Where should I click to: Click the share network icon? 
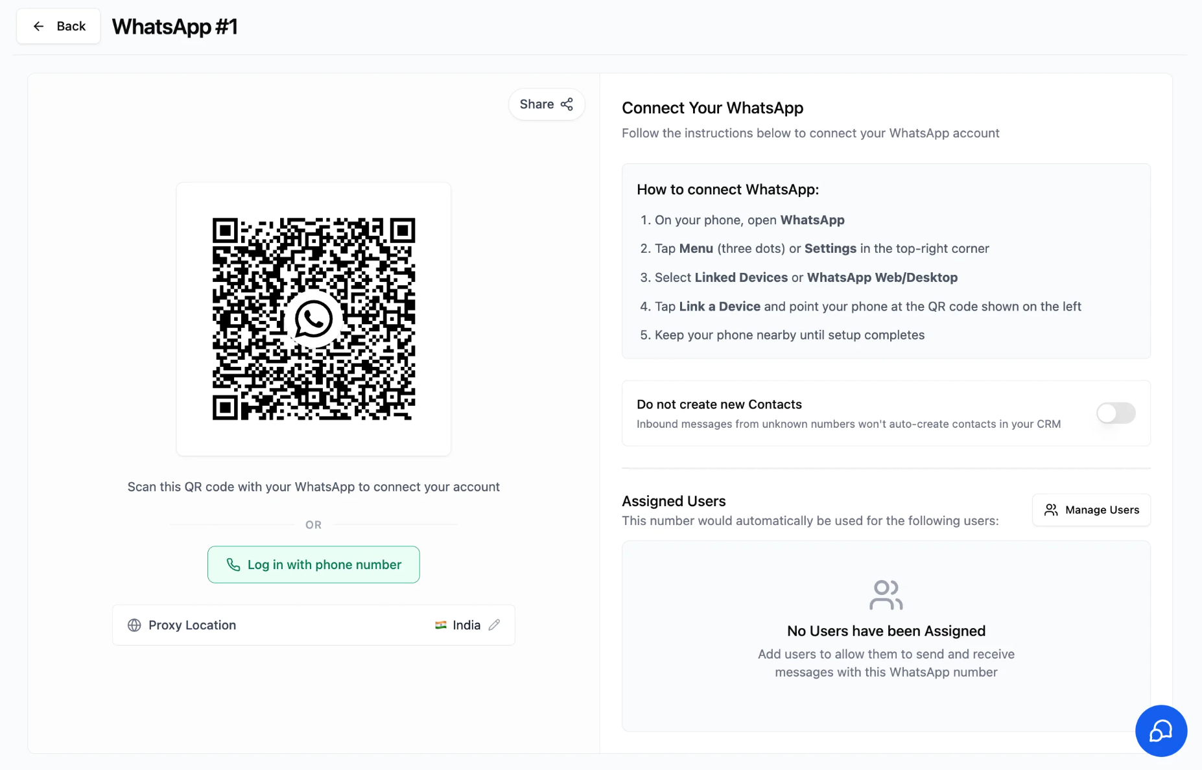[567, 104]
